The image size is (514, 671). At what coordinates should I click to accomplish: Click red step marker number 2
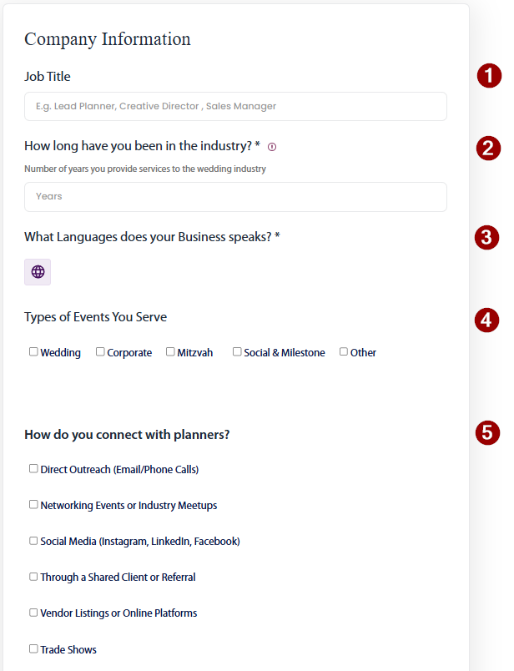click(488, 149)
